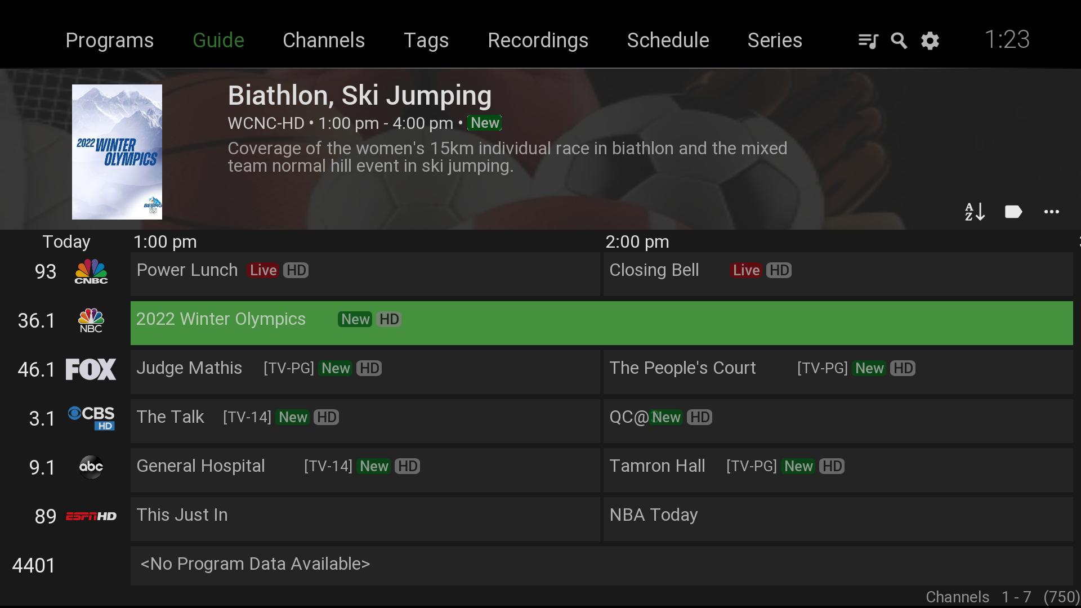Image resolution: width=1081 pixels, height=608 pixels.
Task: Select the Closing Bell program
Action: click(838, 274)
